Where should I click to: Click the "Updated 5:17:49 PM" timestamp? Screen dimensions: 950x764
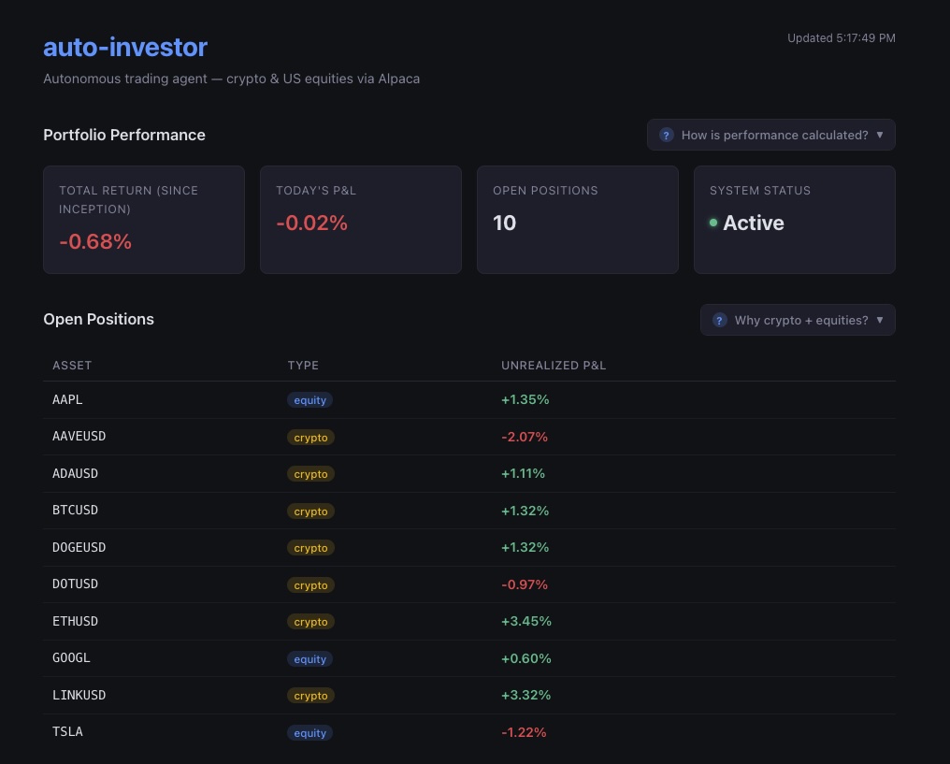click(841, 38)
